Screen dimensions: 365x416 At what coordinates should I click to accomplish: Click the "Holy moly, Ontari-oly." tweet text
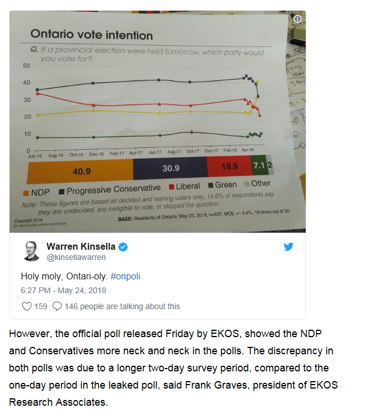[x=64, y=276]
